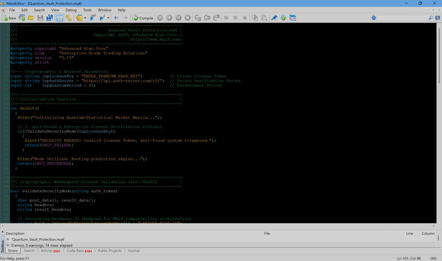
Task: Open the Debug menu
Action: point(71,10)
